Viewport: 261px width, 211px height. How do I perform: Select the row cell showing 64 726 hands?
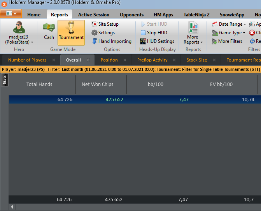[x=65, y=99]
